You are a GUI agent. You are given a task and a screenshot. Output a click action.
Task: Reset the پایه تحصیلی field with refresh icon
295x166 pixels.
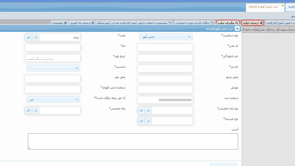(x=36, y=110)
